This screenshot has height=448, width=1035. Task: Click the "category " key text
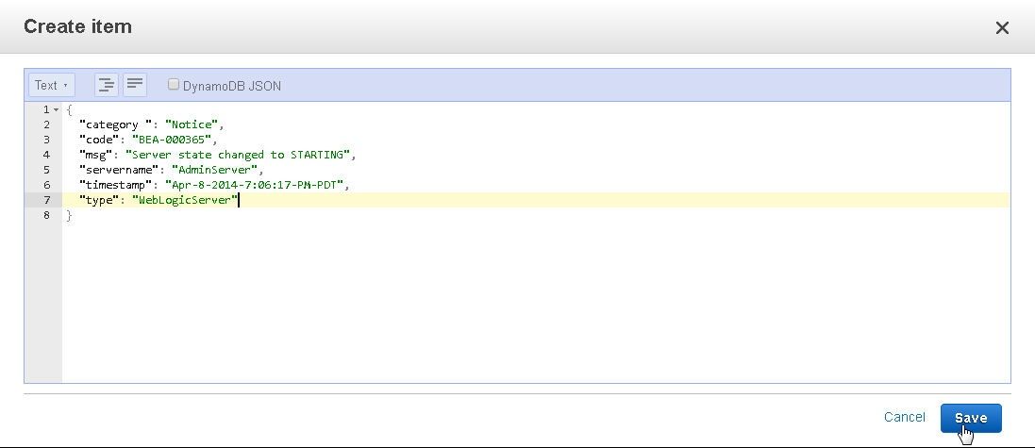point(115,124)
